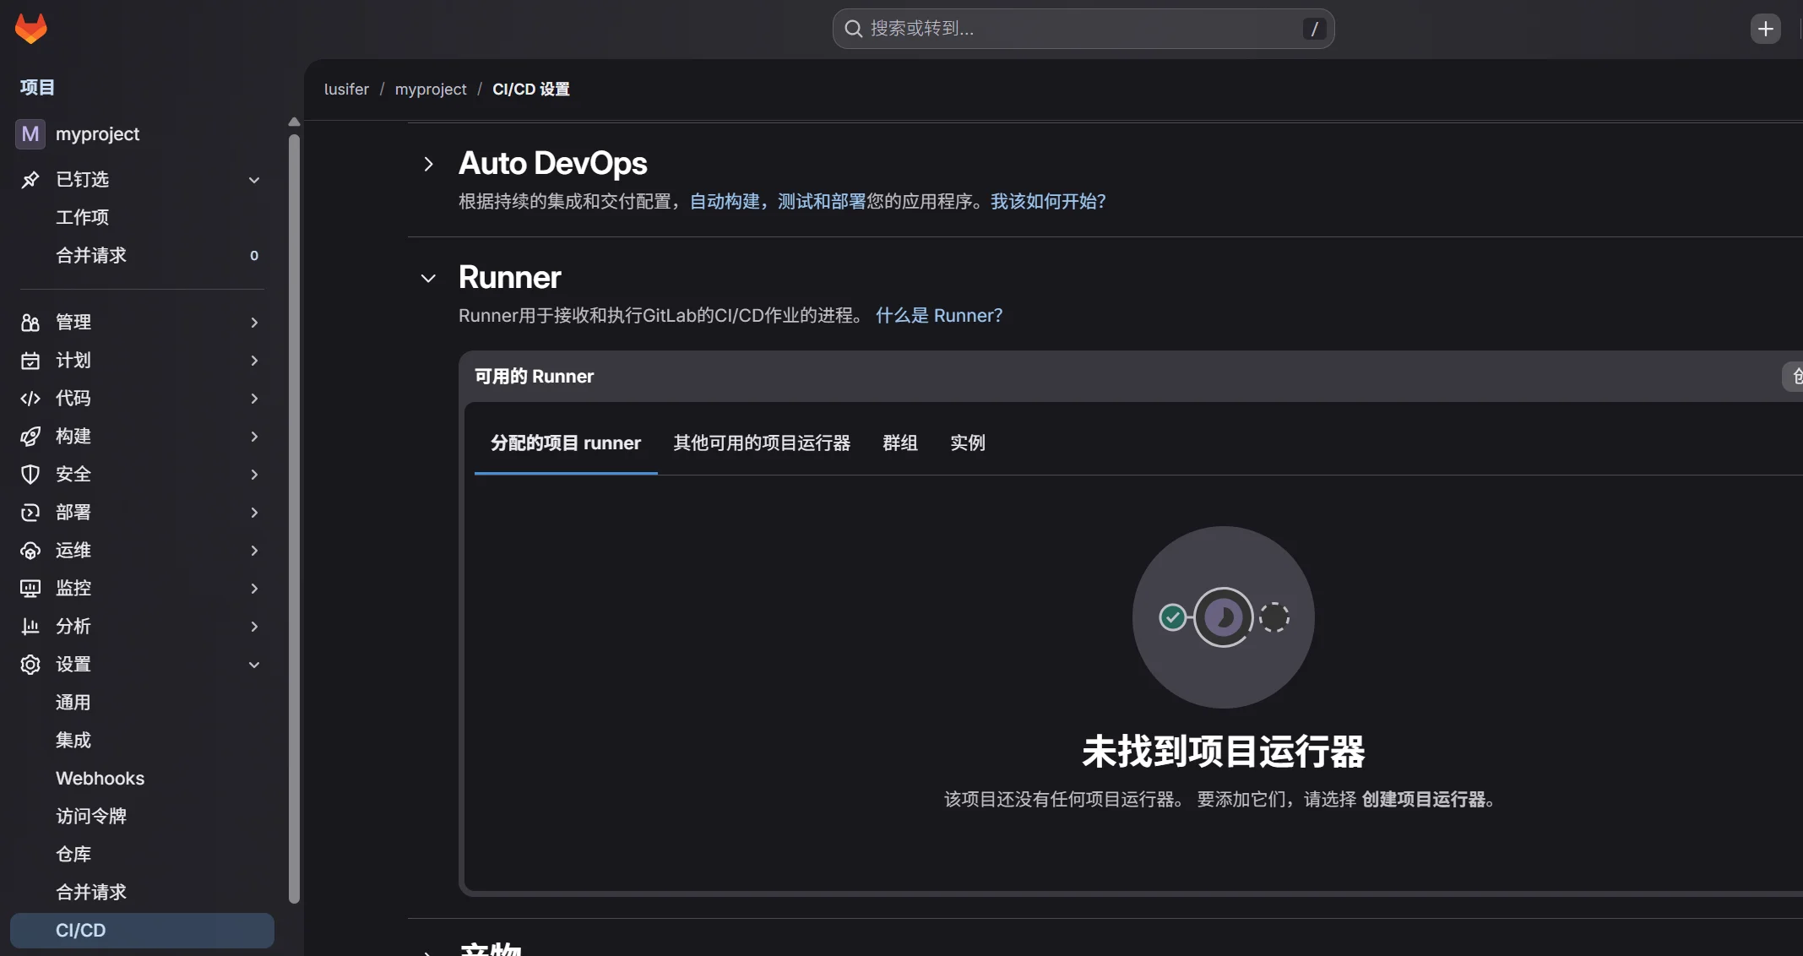Collapse the 已钉选 pinned section chevron
This screenshot has width=1803, height=956.
pyautogui.click(x=254, y=180)
